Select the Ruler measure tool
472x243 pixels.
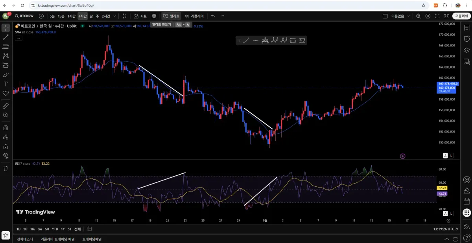pos(6,106)
